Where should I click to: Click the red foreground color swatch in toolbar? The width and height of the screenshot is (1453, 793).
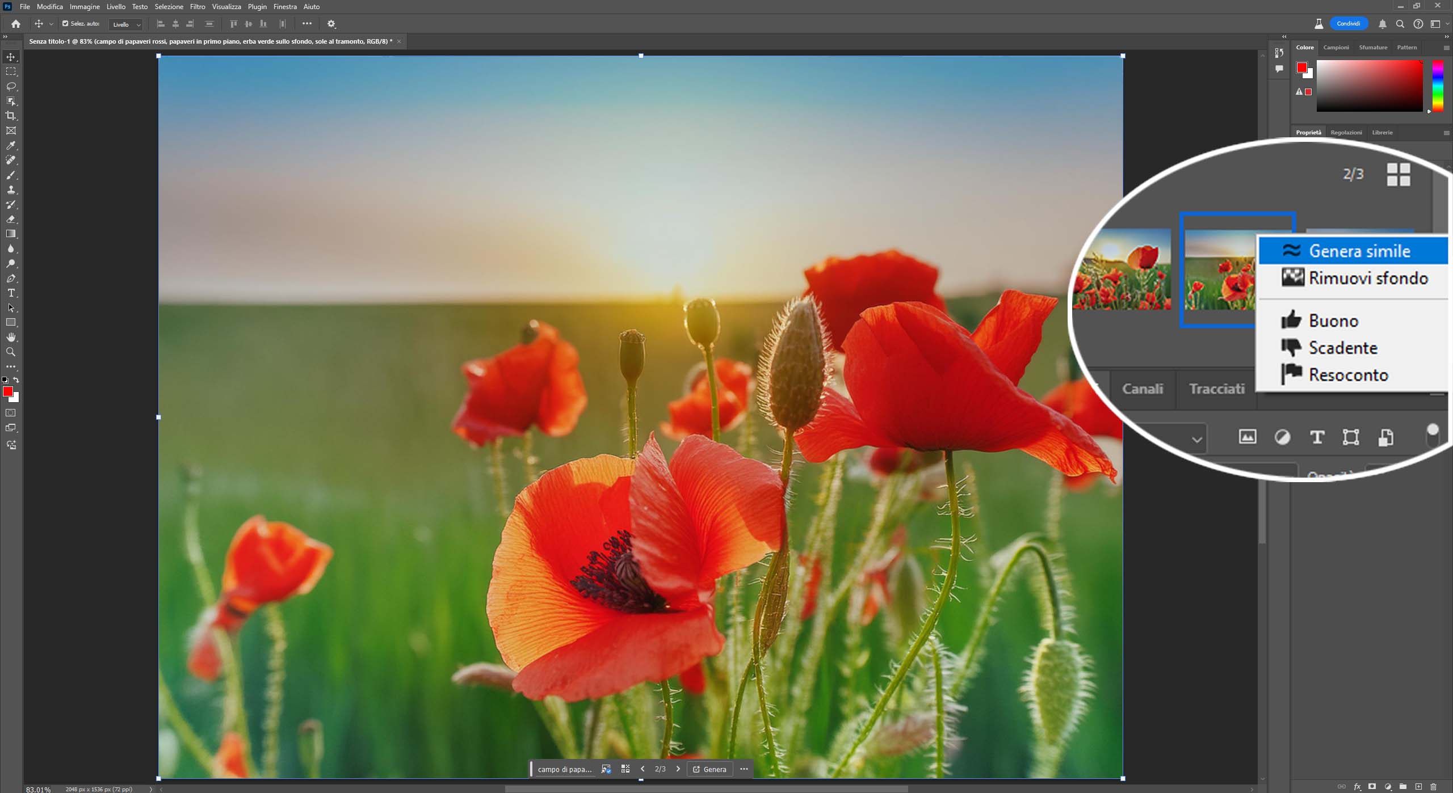click(7, 391)
